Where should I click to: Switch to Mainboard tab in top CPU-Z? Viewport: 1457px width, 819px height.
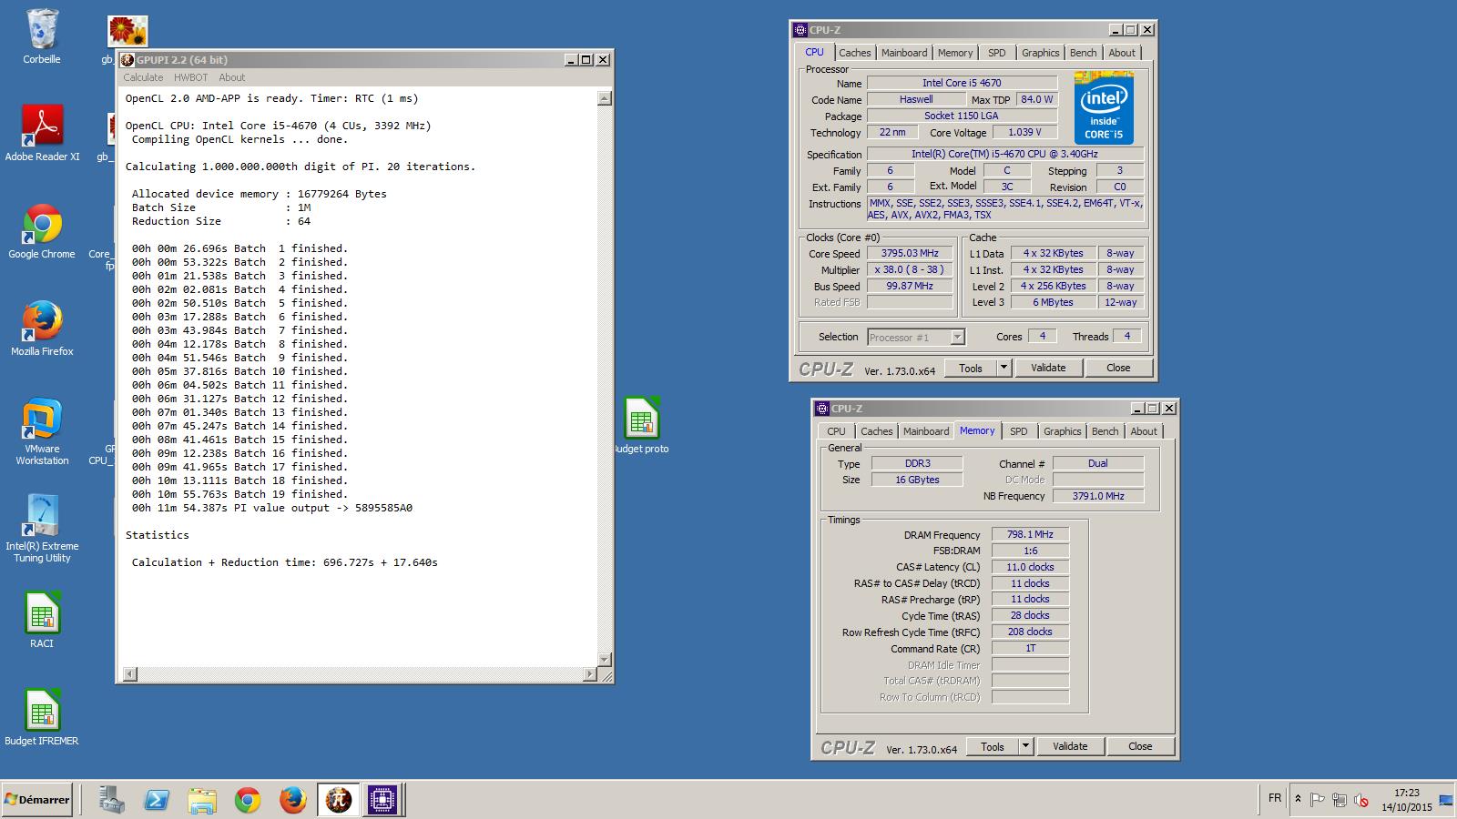904,53
